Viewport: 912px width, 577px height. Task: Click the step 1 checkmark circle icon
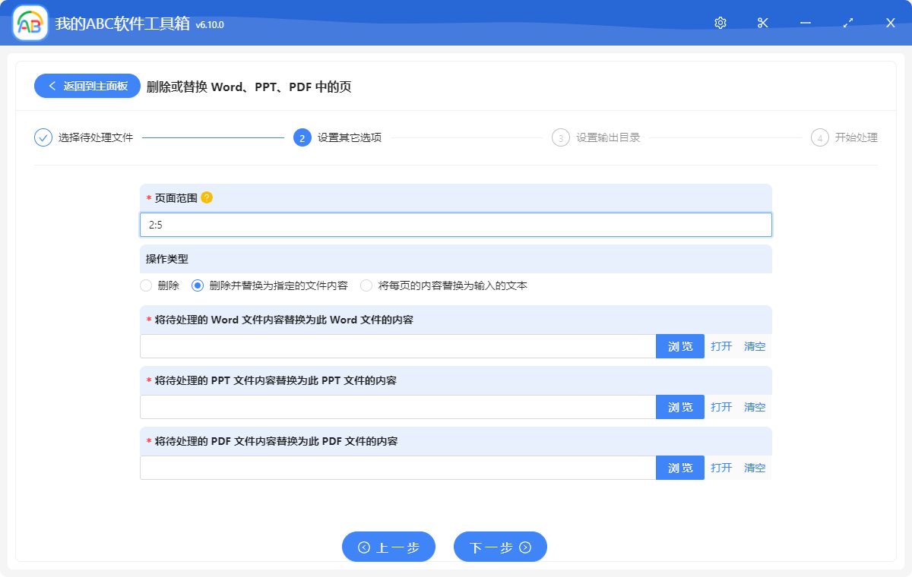point(43,137)
